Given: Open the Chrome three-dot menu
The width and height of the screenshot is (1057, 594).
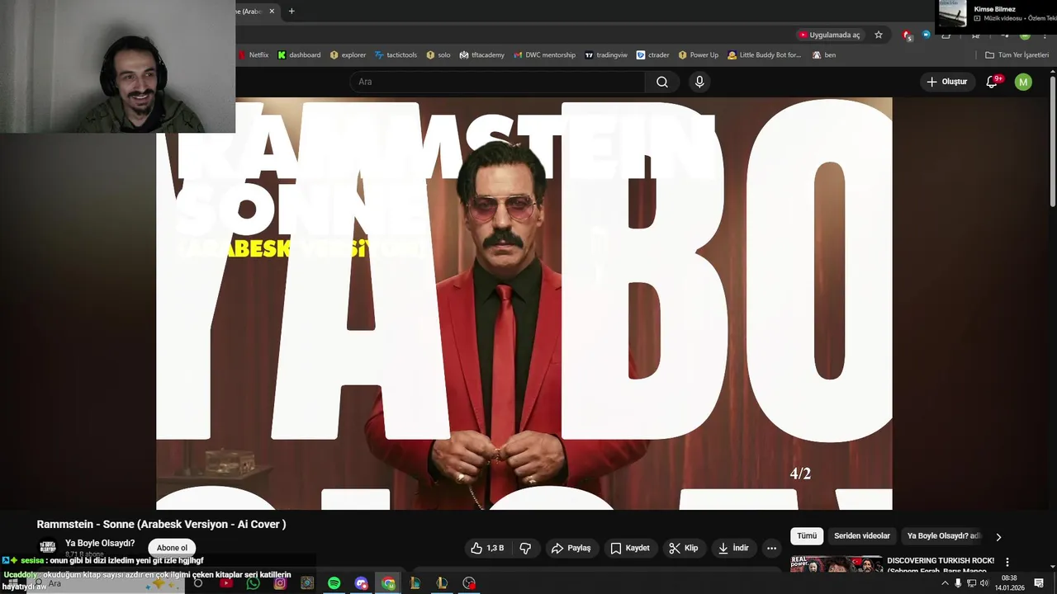Looking at the screenshot, I should tap(1045, 35).
